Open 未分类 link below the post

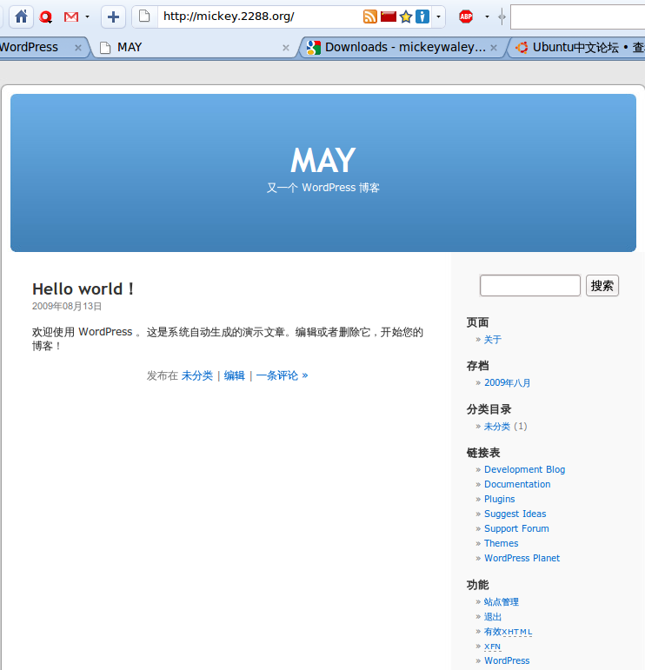click(x=197, y=375)
